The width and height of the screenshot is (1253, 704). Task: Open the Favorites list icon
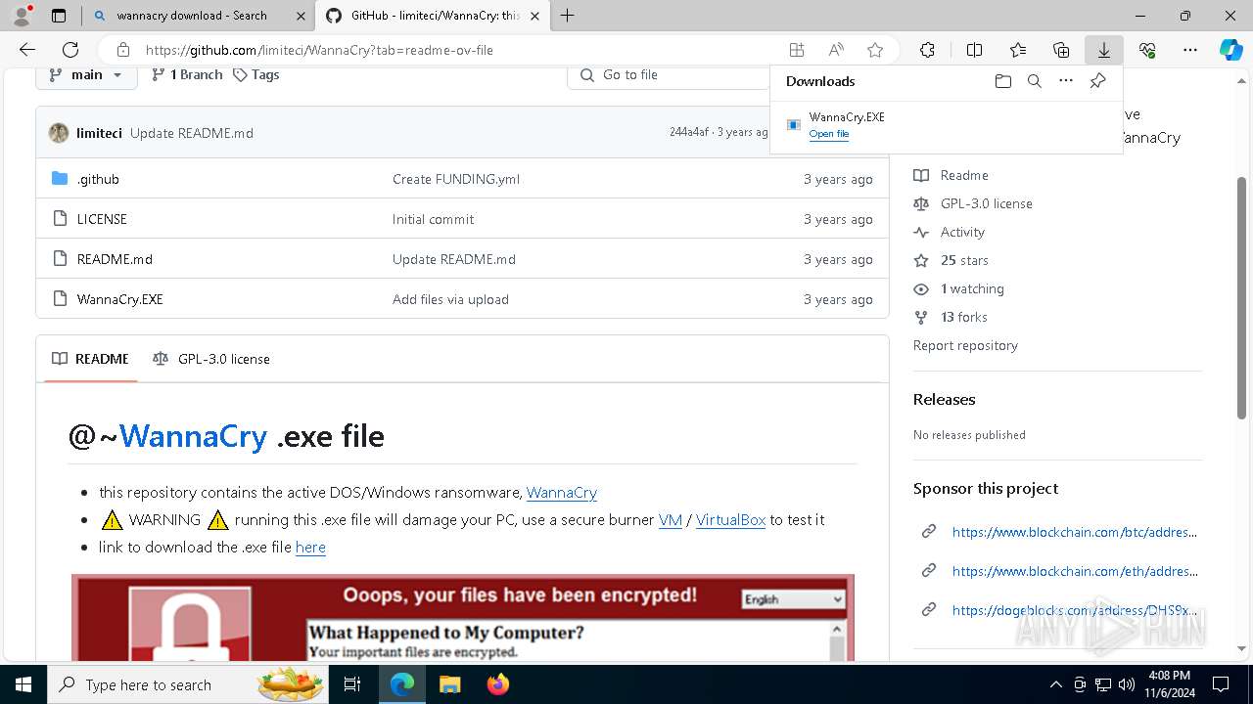(1018, 50)
